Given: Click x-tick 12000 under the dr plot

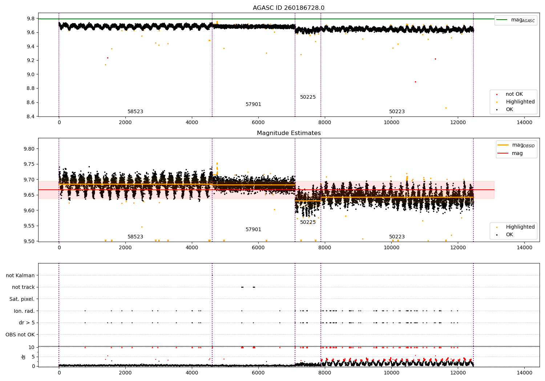Looking at the screenshot, I should (458, 373).
